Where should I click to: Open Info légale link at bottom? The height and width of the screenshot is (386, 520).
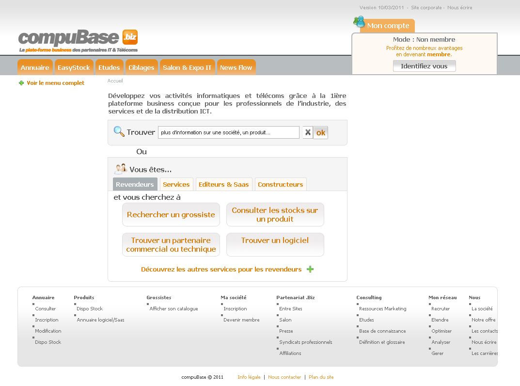[x=249, y=377]
